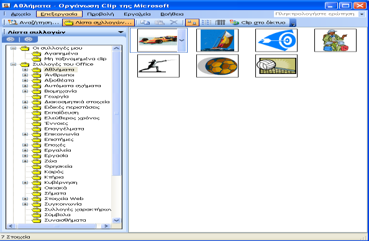Select the Εκπαίδευση collection
369x241 pixels.
click(x=61, y=112)
